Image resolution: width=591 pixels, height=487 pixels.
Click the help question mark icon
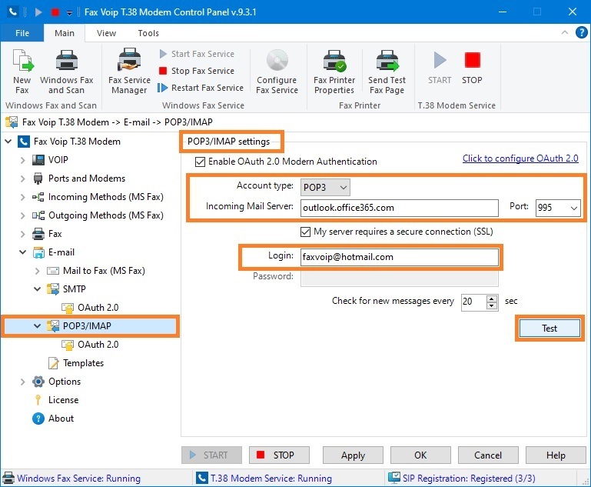581,32
